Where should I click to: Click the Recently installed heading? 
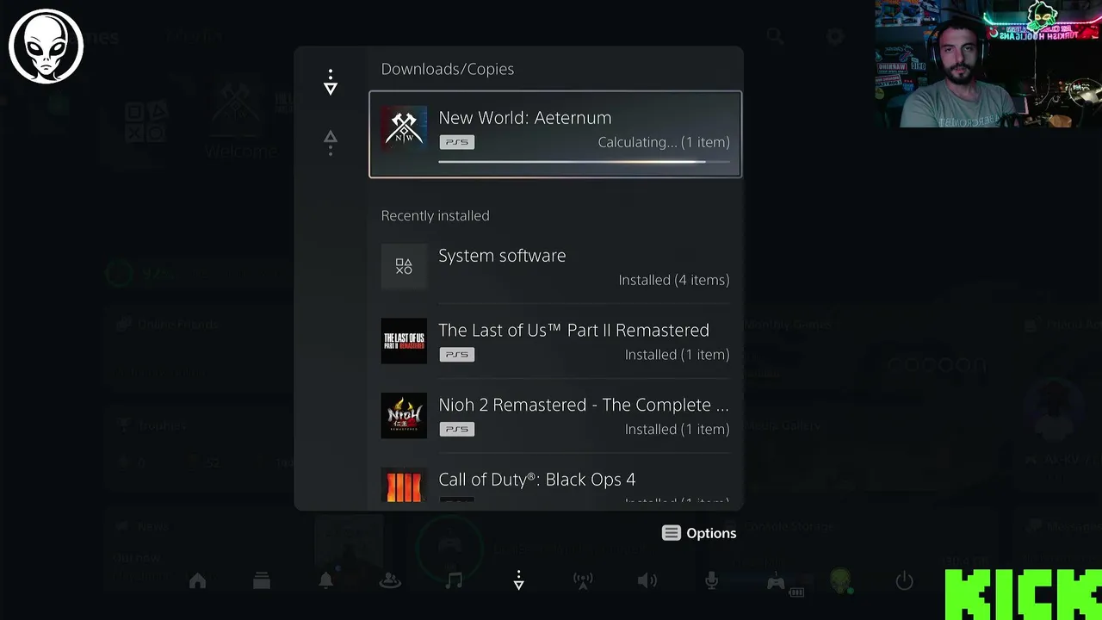pos(435,215)
